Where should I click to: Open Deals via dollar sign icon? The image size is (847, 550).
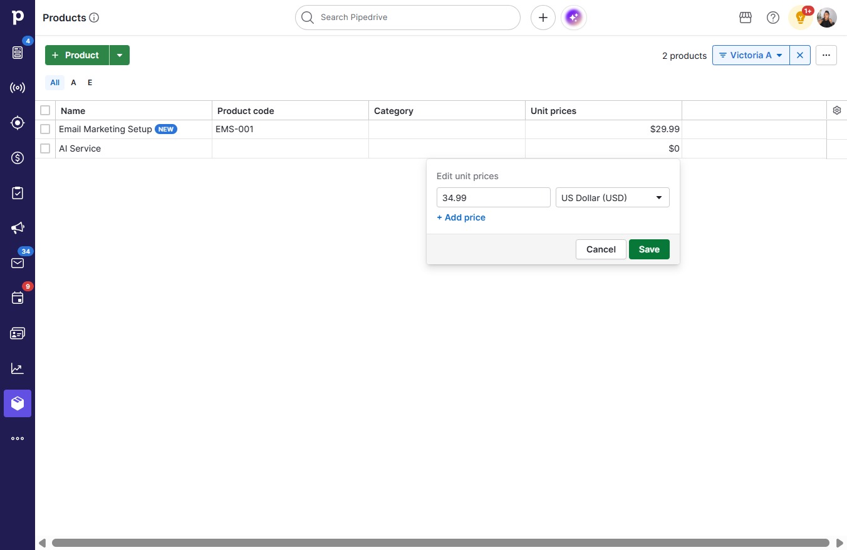pyautogui.click(x=18, y=158)
